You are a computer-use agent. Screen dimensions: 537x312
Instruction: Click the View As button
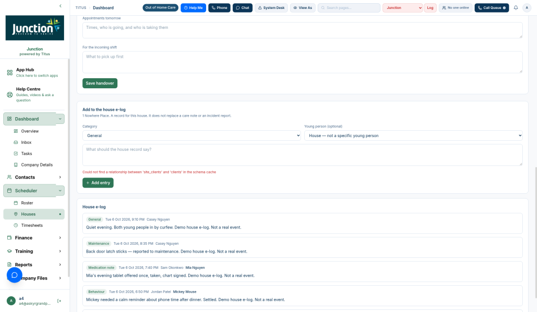click(303, 7)
